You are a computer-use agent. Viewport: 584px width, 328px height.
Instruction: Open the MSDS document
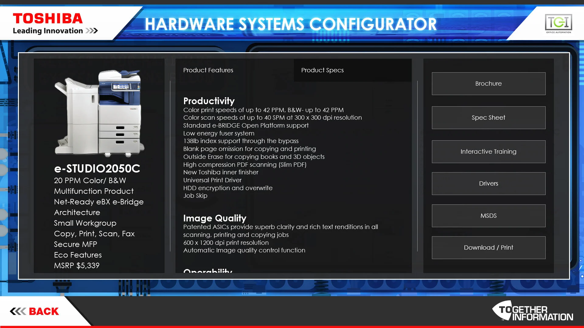tap(488, 216)
